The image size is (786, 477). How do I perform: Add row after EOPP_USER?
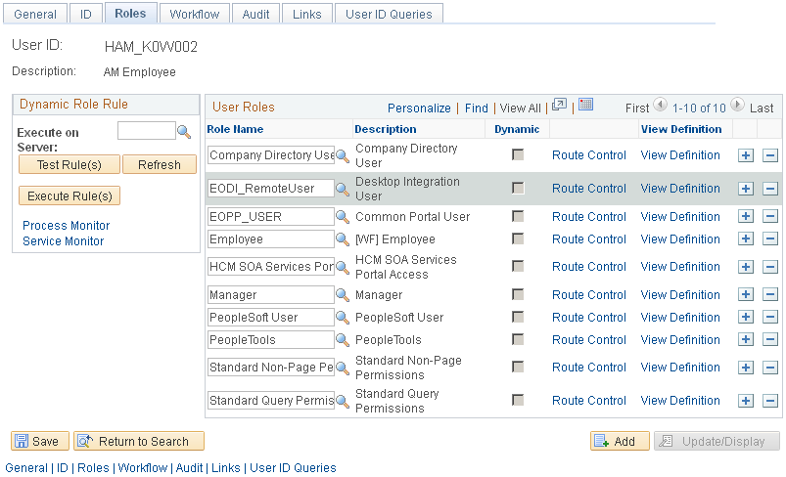click(x=746, y=217)
